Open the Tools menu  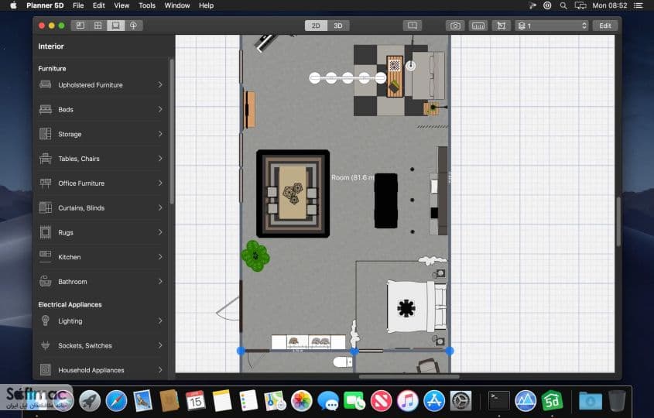click(x=147, y=5)
